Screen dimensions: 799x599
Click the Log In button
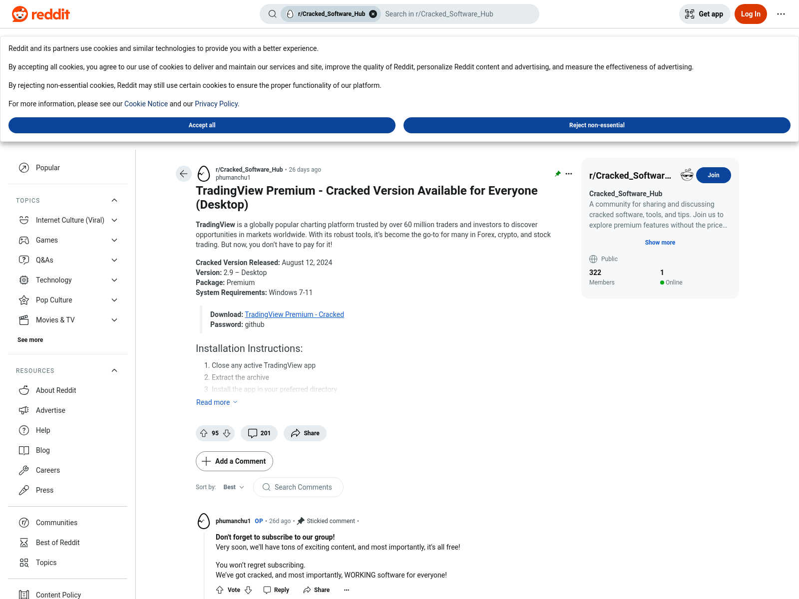point(750,14)
